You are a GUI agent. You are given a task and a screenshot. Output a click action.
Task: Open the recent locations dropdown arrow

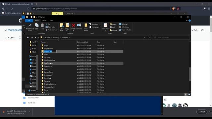[x=35, y=37]
